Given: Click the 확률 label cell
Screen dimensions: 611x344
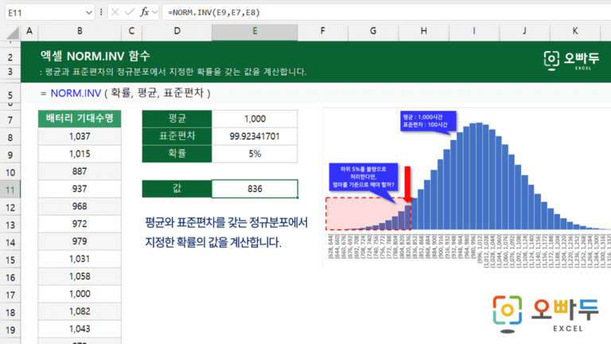Looking at the screenshot, I should (177, 154).
